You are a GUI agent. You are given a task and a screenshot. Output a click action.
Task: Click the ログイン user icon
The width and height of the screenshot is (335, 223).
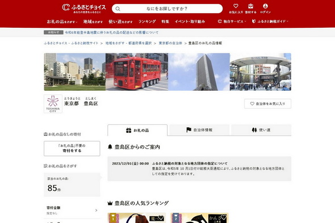click(265, 9)
